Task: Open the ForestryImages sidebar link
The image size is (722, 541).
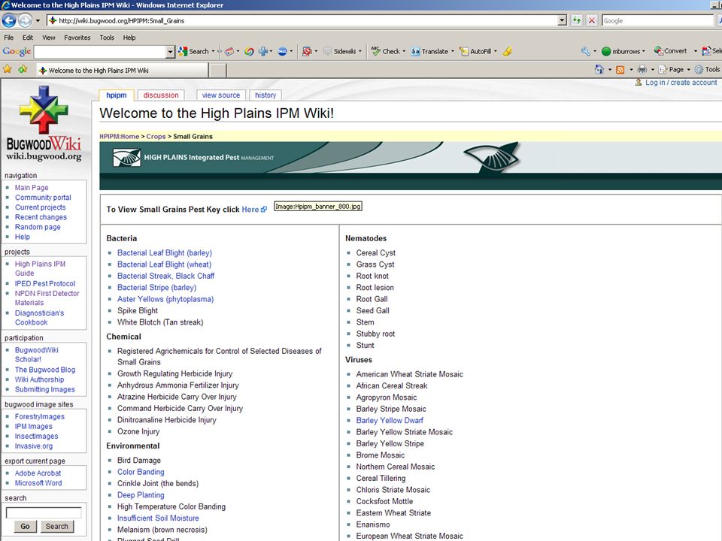Action: [x=40, y=417]
